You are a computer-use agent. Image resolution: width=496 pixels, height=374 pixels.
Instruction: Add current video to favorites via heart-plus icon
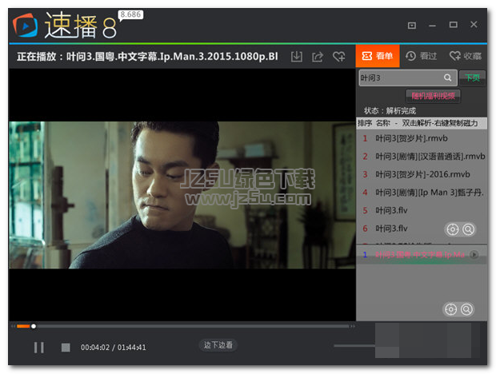point(338,57)
